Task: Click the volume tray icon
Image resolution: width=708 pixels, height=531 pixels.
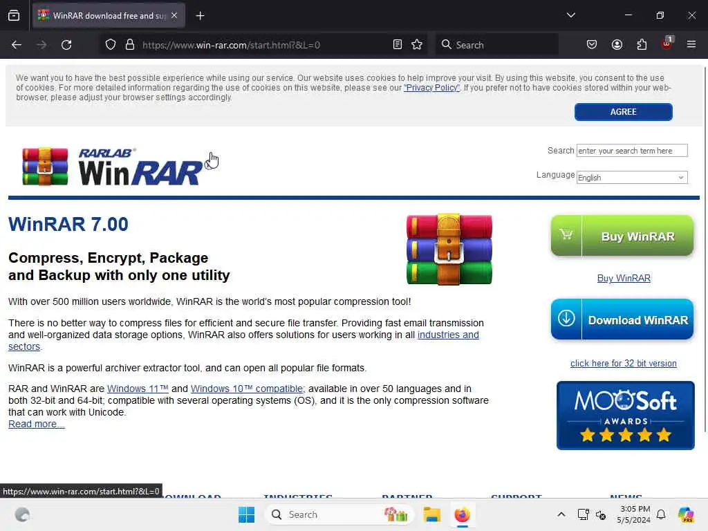Action: 601,514
